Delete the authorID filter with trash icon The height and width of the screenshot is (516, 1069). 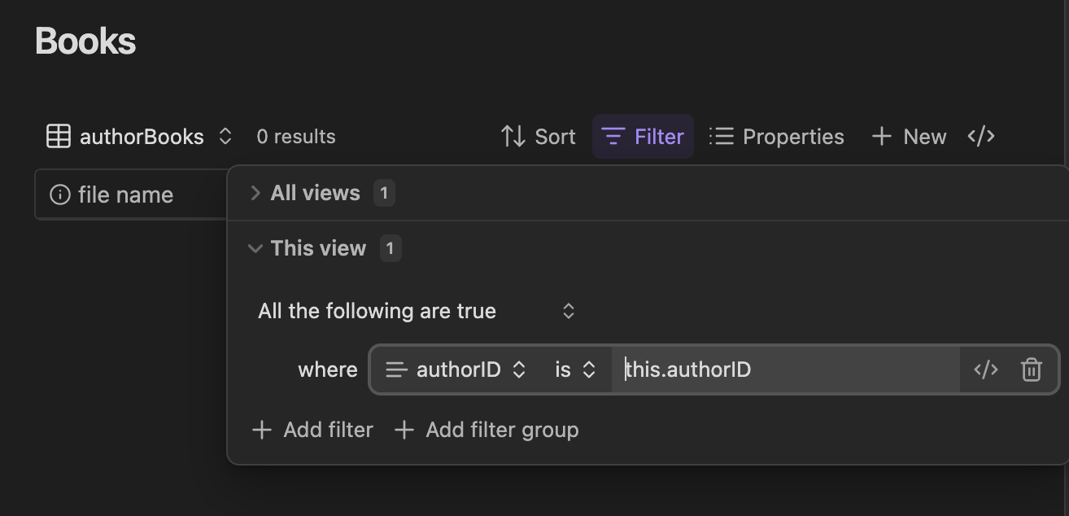(1031, 370)
